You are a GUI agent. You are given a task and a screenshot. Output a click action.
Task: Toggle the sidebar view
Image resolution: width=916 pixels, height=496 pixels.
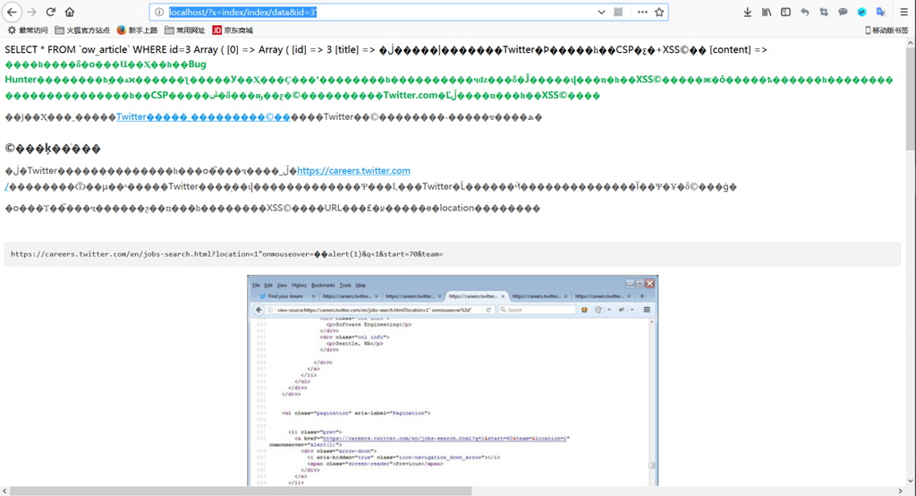[785, 13]
